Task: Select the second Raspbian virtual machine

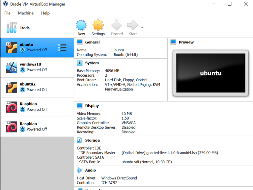Action: point(37,127)
